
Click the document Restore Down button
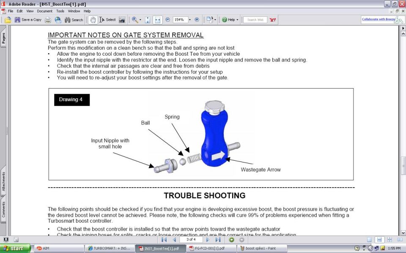[x=397, y=11]
